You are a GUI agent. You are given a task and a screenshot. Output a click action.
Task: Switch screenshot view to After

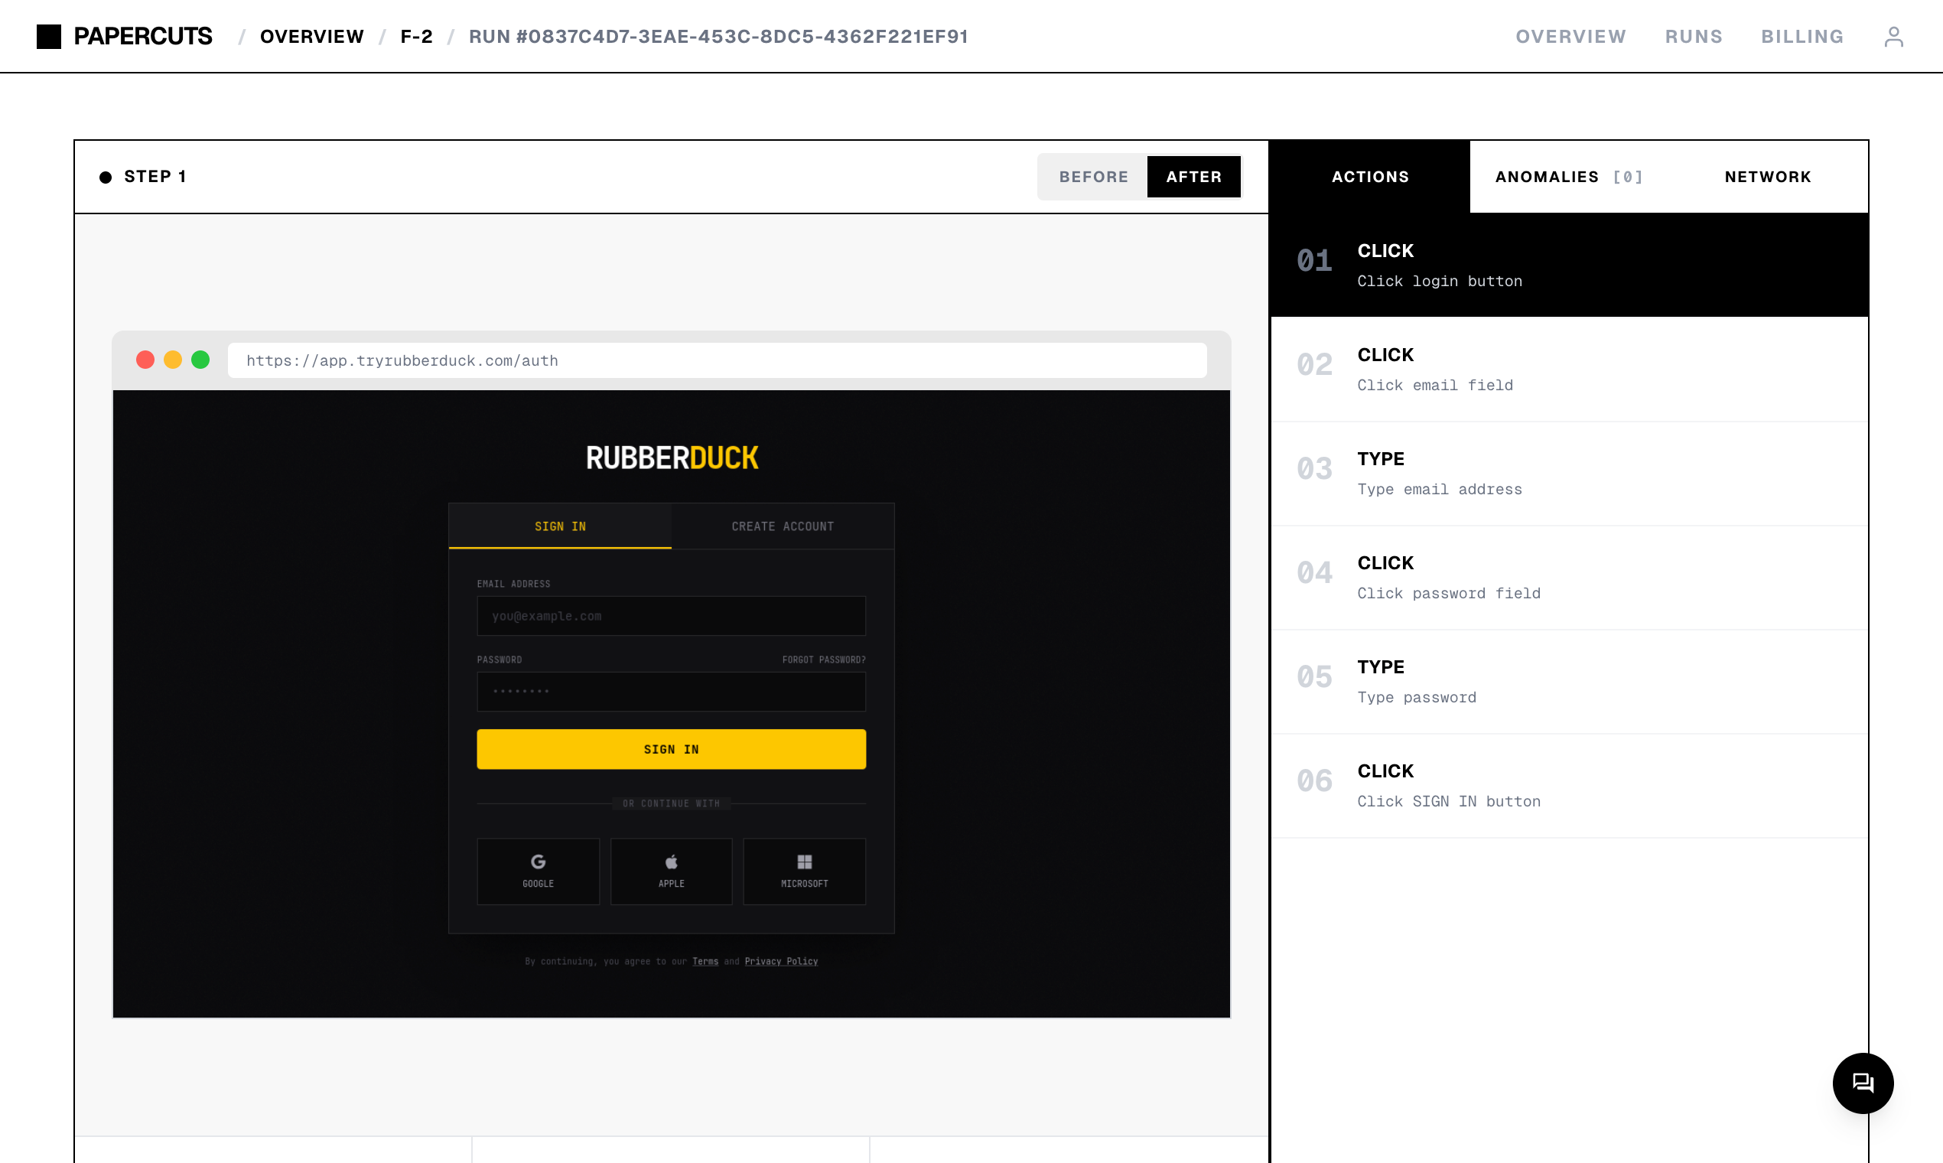click(x=1193, y=177)
